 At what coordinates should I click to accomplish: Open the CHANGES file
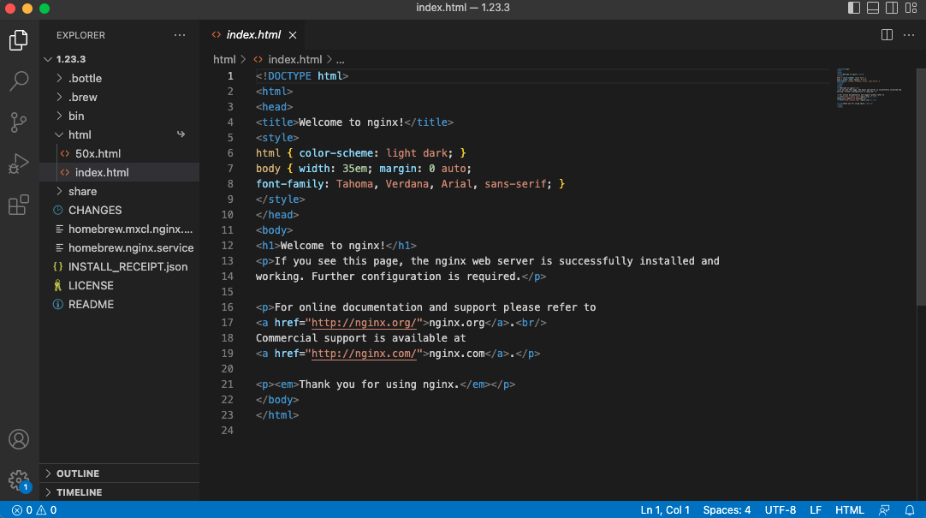[119, 211]
